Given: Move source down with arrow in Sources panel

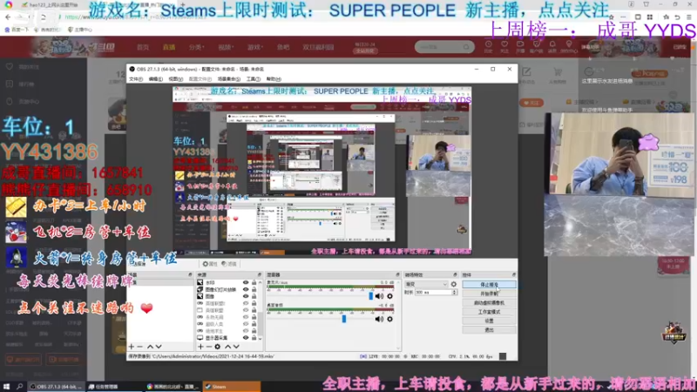Looking at the screenshot, I should tap(236, 347).
